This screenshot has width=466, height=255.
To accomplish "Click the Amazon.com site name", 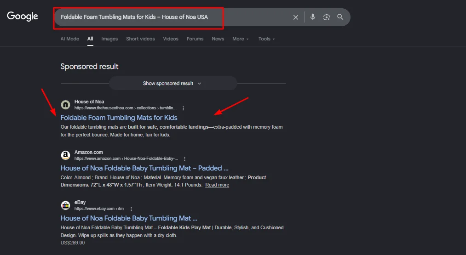I will [89, 152].
